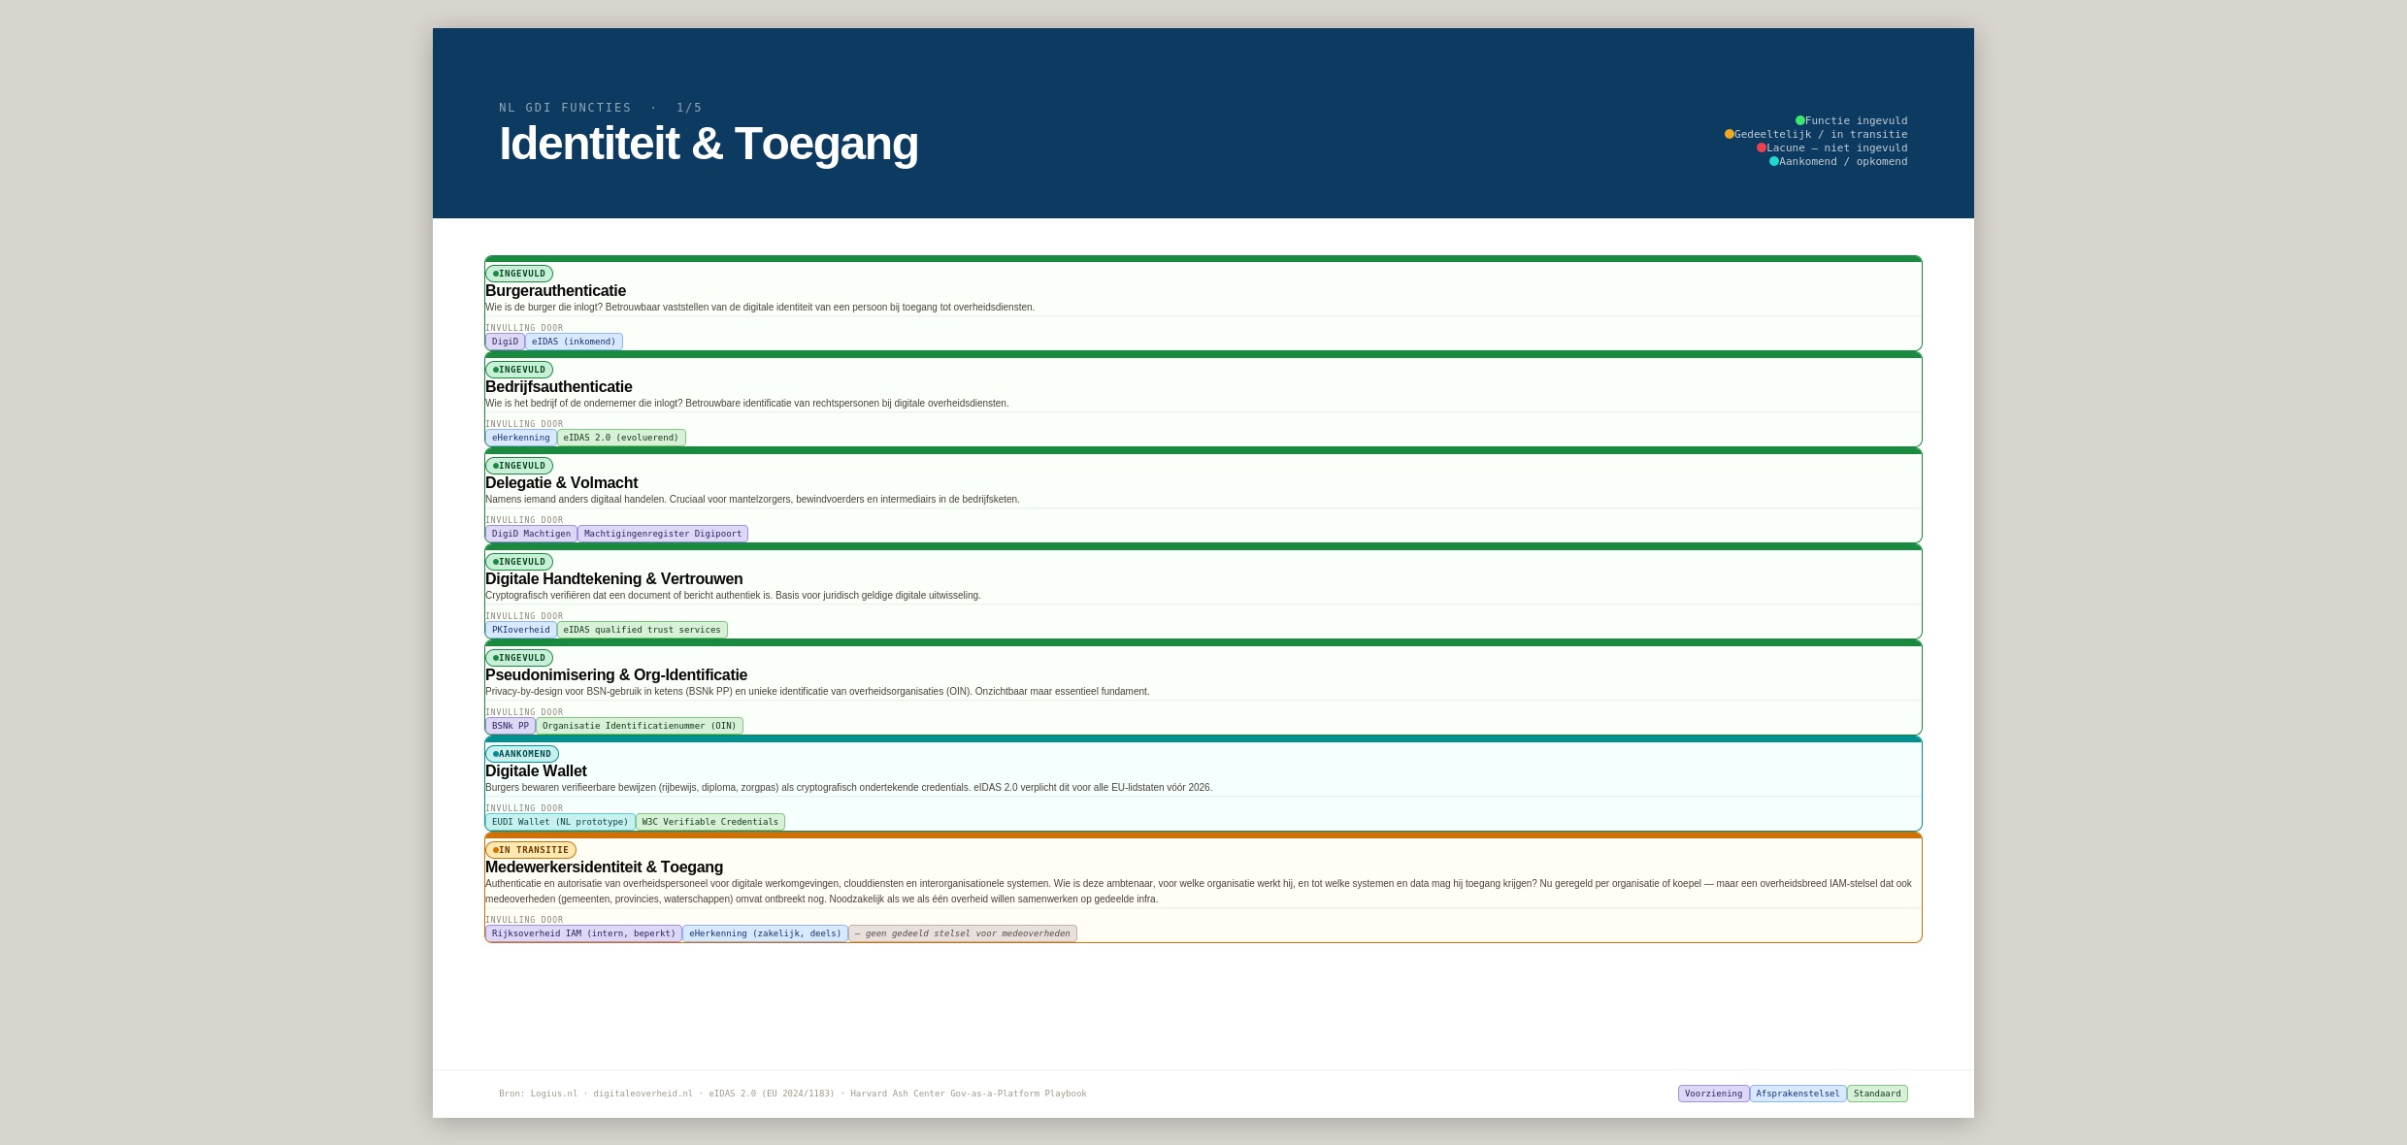Click the IN TRANSITIE status badge

pos(530,850)
